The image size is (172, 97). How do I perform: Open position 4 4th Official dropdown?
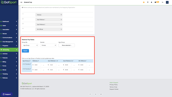(x=49, y=29)
